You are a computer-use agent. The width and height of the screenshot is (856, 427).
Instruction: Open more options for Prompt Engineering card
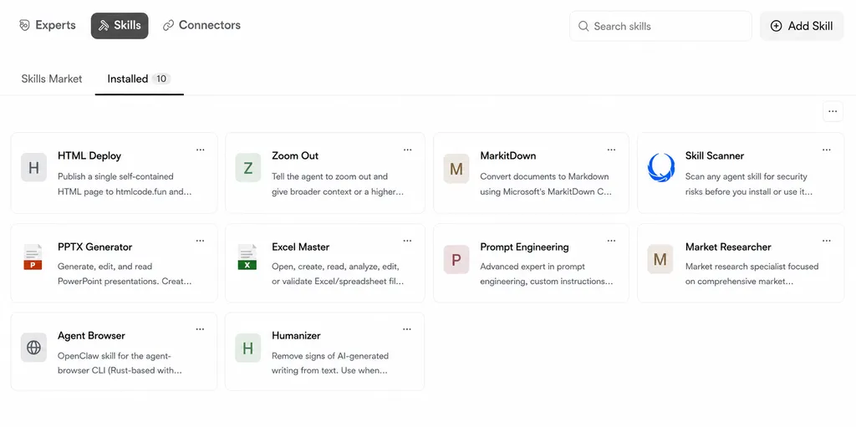(611, 241)
